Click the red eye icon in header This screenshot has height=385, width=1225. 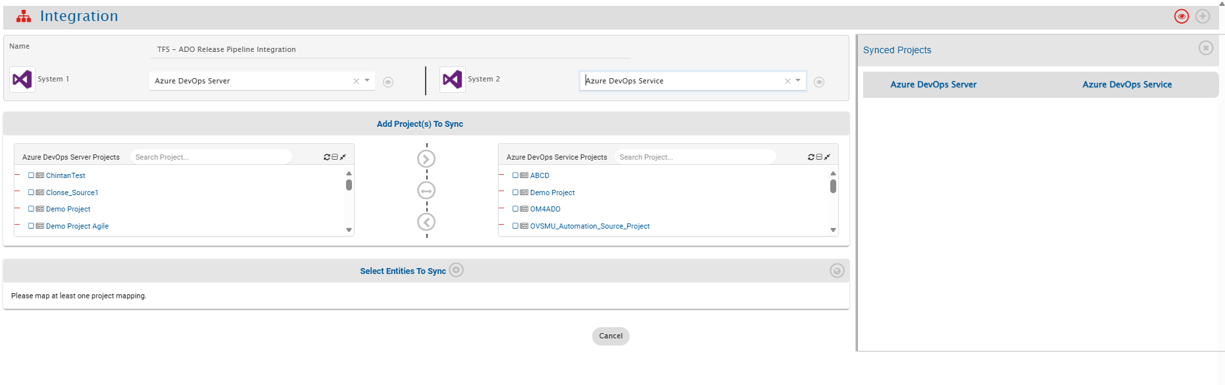(x=1181, y=16)
